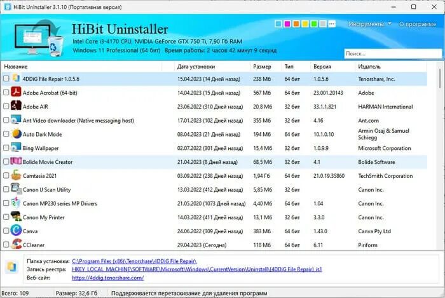
Task: Mark the Canon IJ Scan Utility checkbox
Action: tap(6, 189)
